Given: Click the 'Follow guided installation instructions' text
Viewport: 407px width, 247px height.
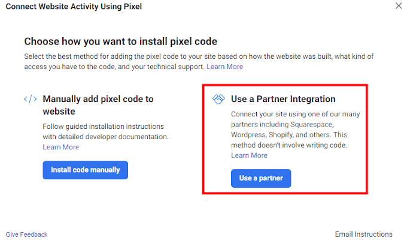Looking at the screenshot, I should pyautogui.click(x=103, y=126).
